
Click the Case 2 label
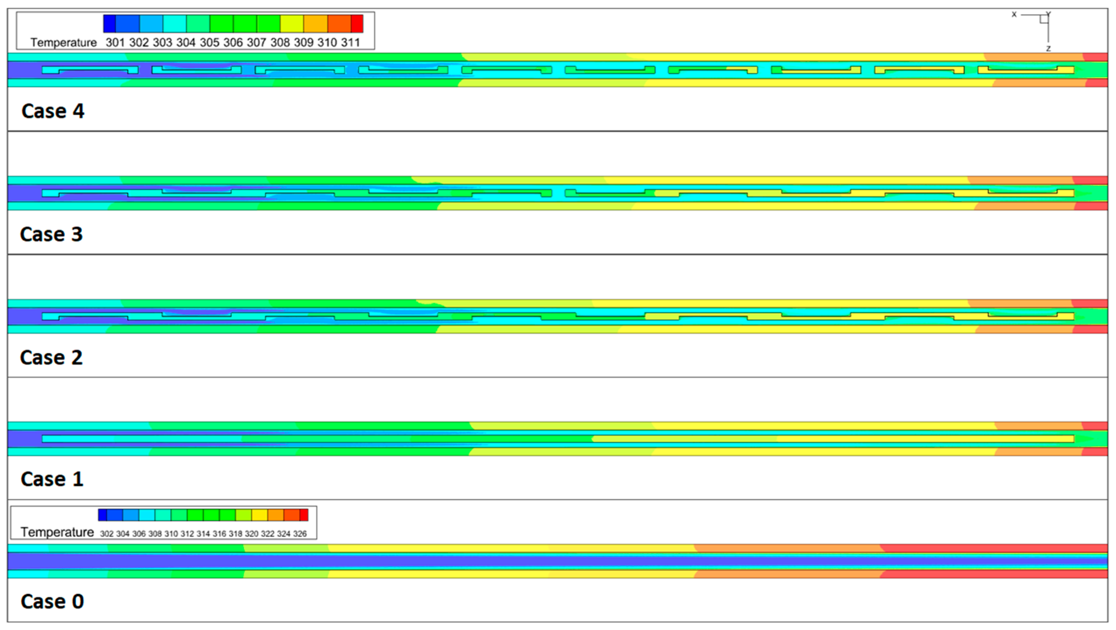pyautogui.click(x=51, y=357)
